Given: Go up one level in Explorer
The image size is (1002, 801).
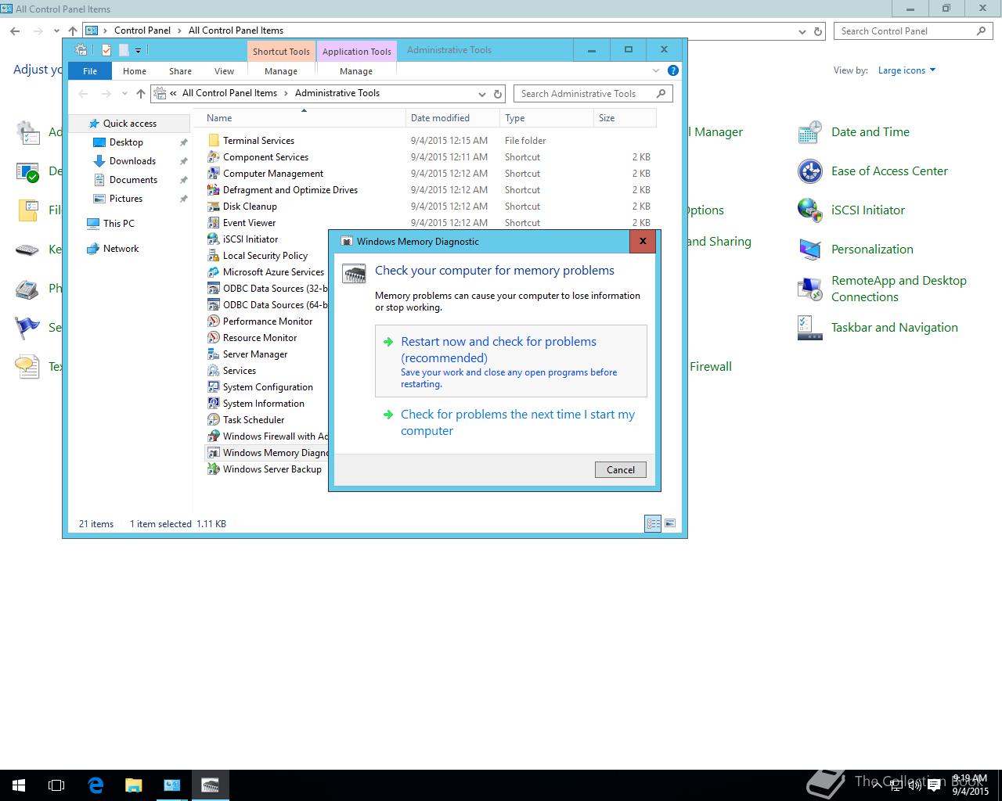Looking at the screenshot, I should [x=141, y=94].
